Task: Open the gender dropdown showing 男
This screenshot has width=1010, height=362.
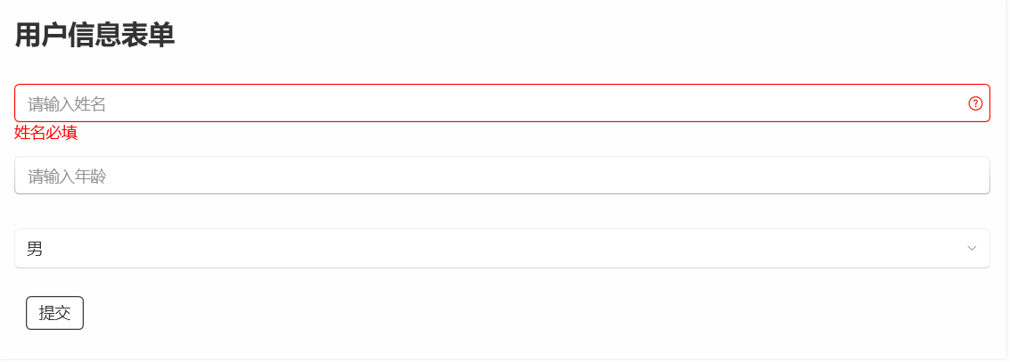Action: click(x=502, y=249)
